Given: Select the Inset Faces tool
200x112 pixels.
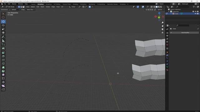Looking at the screenshot, I should pyautogui.click(x=3, y=53).
